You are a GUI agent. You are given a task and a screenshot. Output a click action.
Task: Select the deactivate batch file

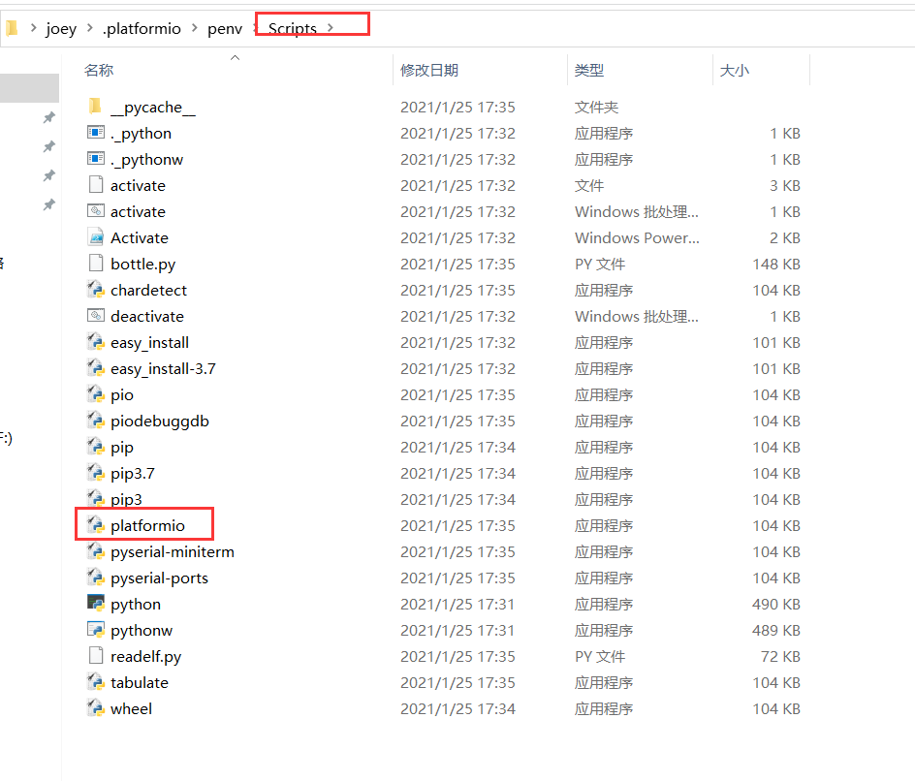point(145,315)
